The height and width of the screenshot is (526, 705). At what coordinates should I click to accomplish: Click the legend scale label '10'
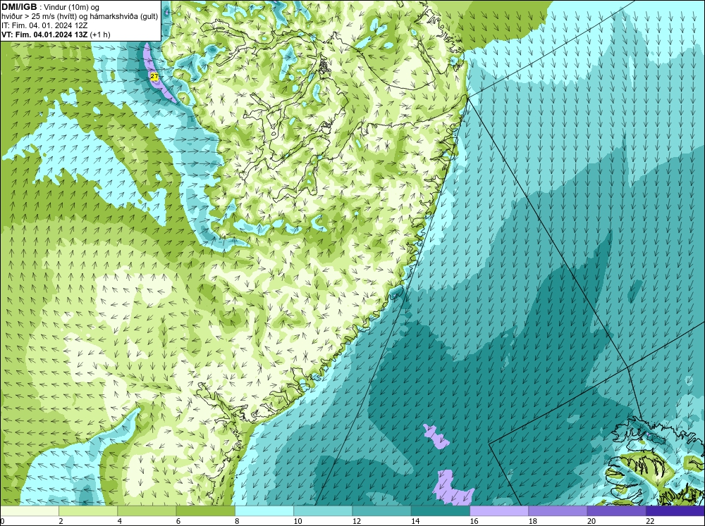click(x=298, y=521)
